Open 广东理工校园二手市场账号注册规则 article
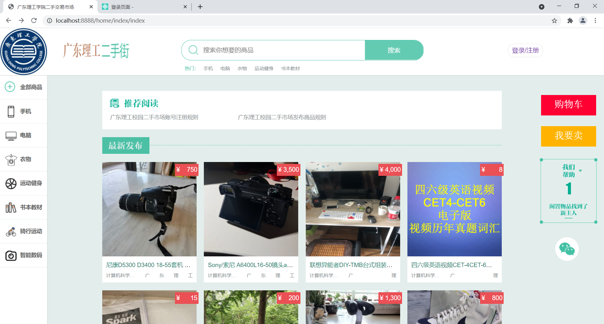 154,117
